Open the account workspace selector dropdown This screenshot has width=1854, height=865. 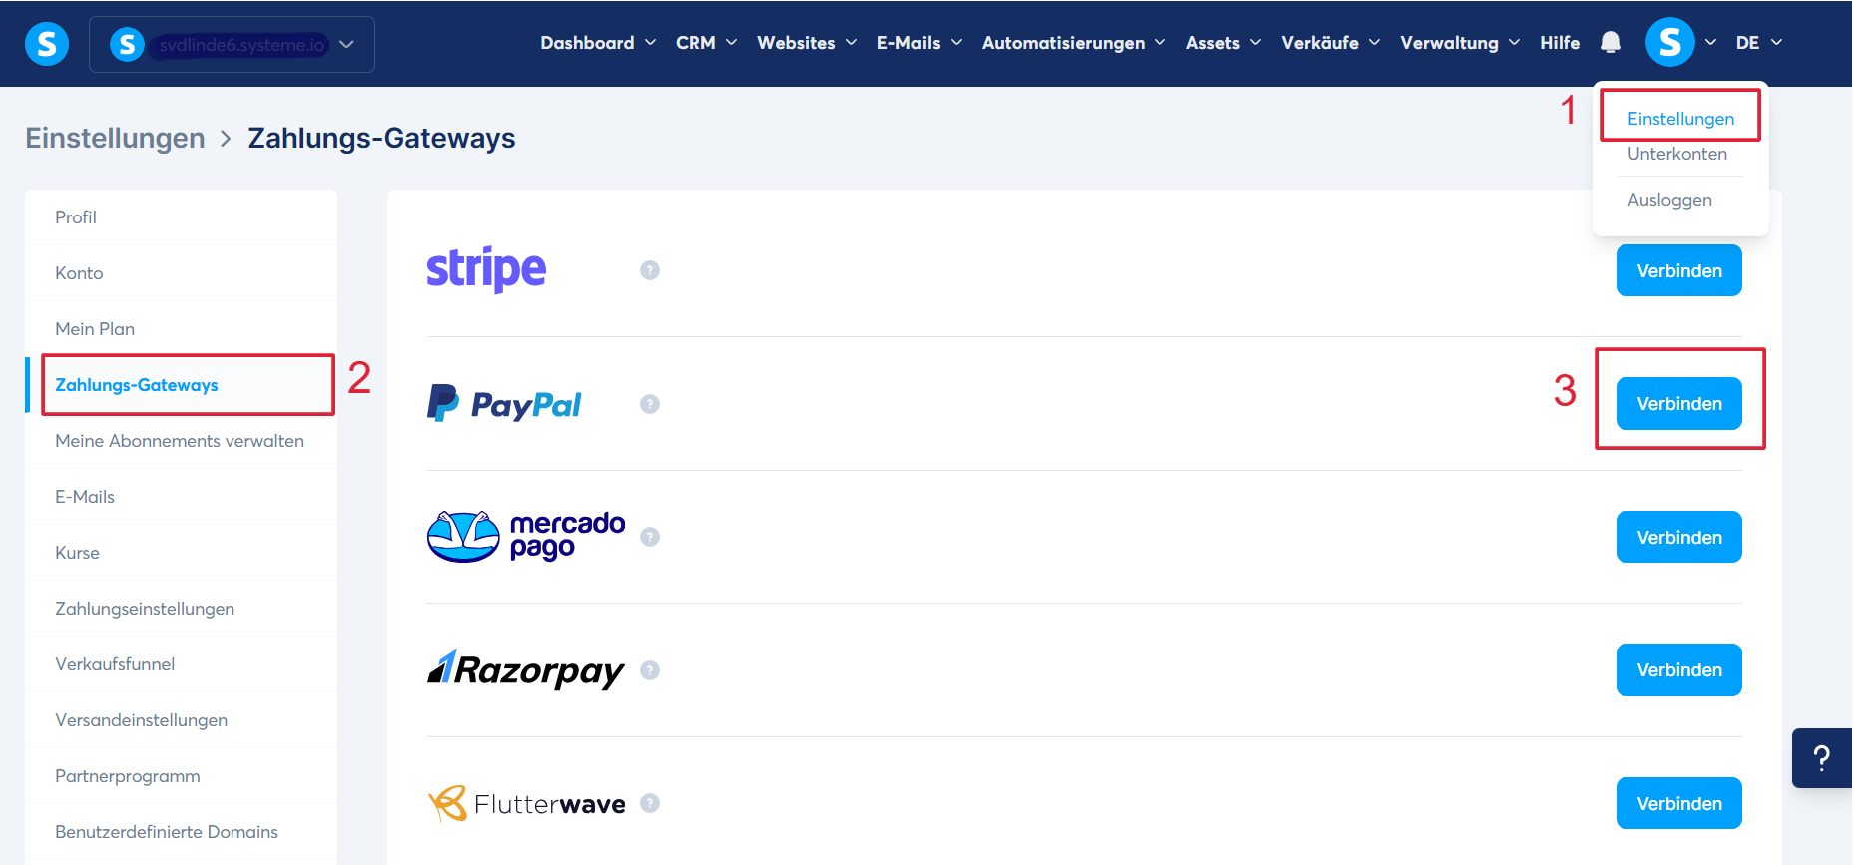tap(232, 44)
